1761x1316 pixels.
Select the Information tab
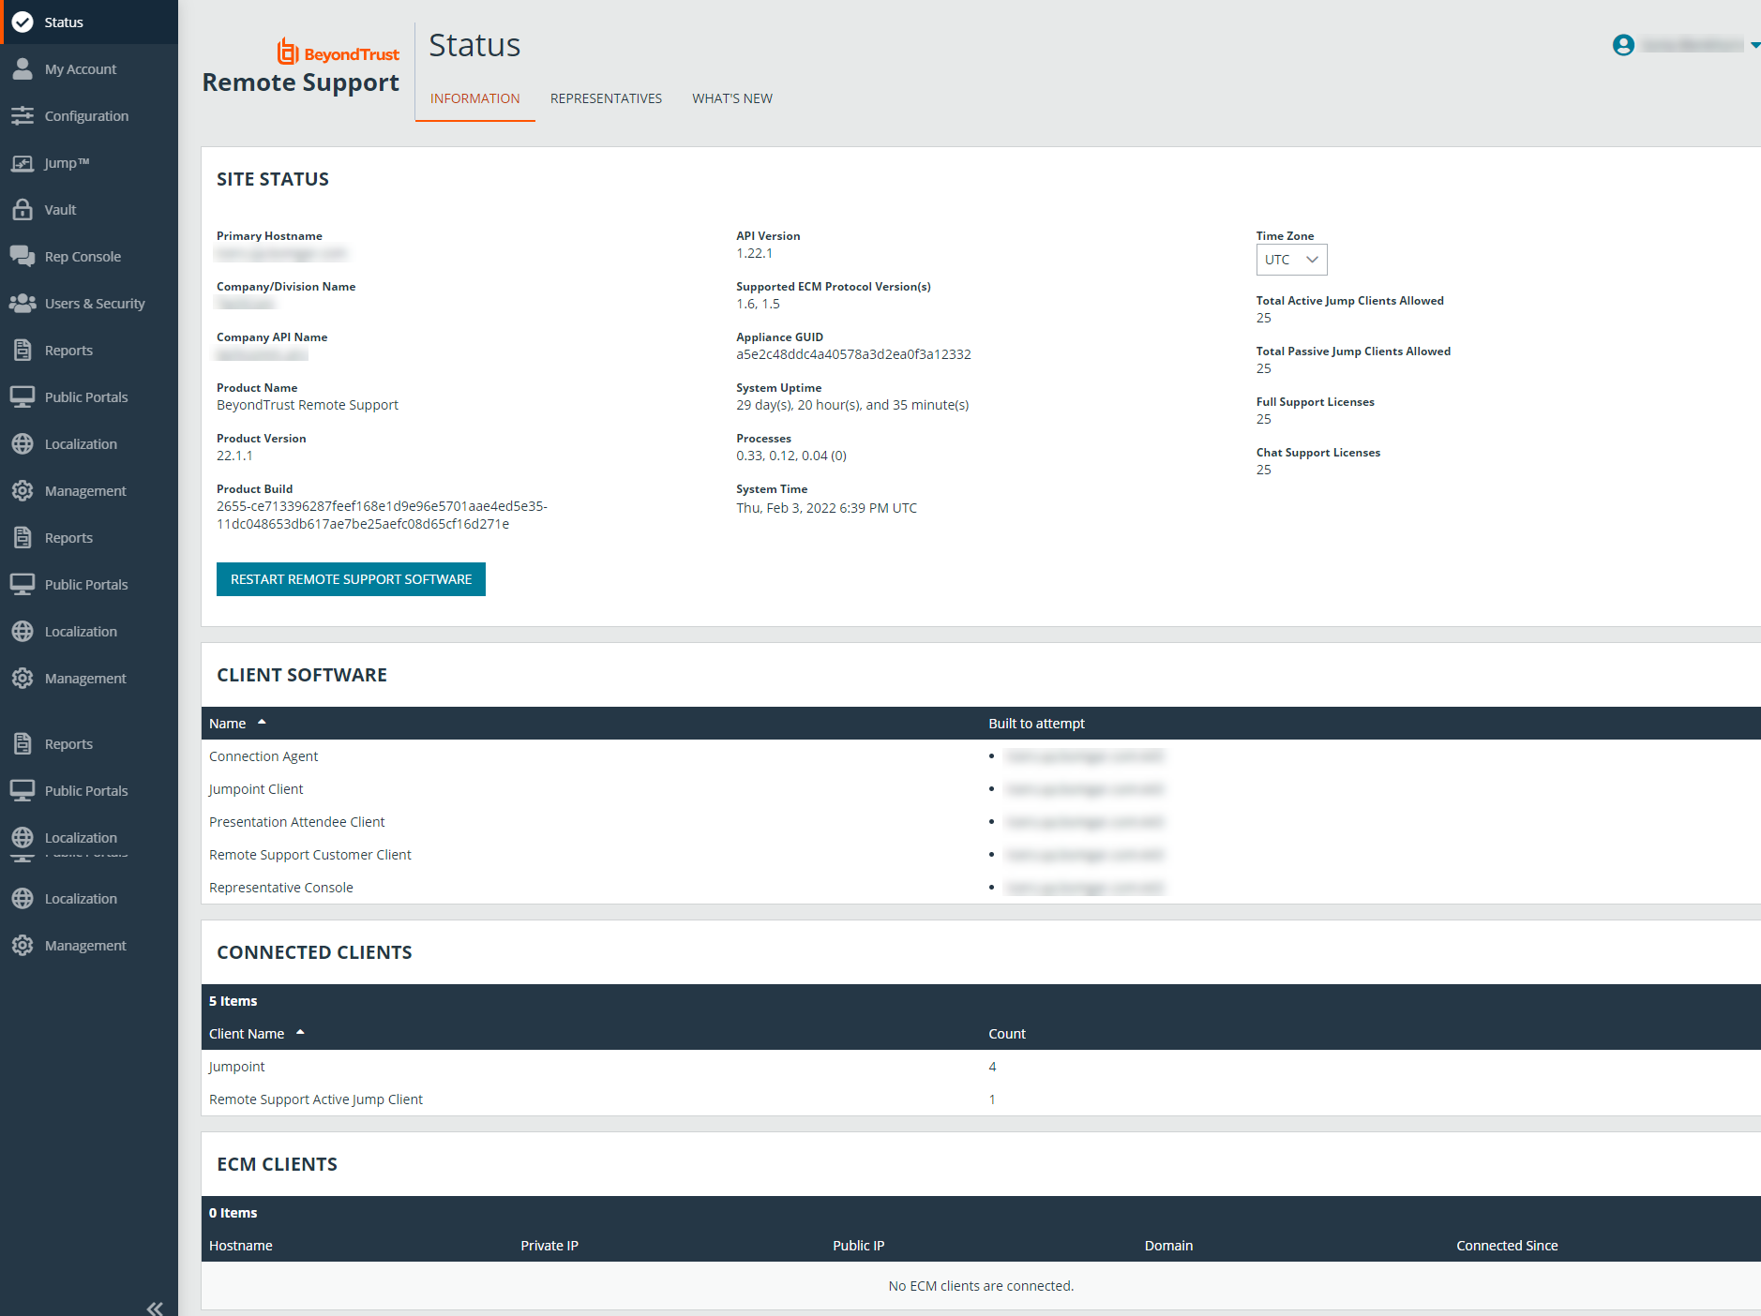(x=474, y=98)
